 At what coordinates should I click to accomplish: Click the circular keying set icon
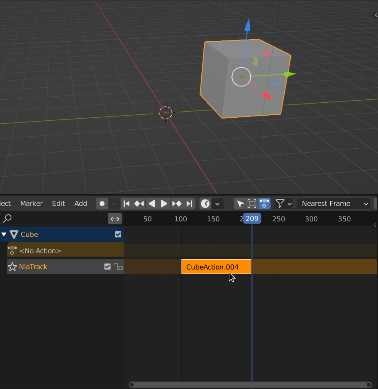(205, 203)
